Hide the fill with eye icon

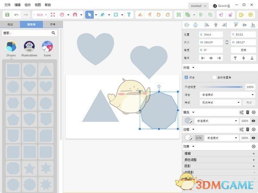[253, 121]
